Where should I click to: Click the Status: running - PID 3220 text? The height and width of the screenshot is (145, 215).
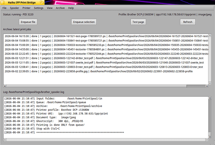click(x=18, y=14)
